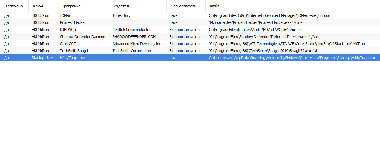Select the Process Hacker program entry
This screenshot has height=161, width=380.
click(x=73, y=22)
